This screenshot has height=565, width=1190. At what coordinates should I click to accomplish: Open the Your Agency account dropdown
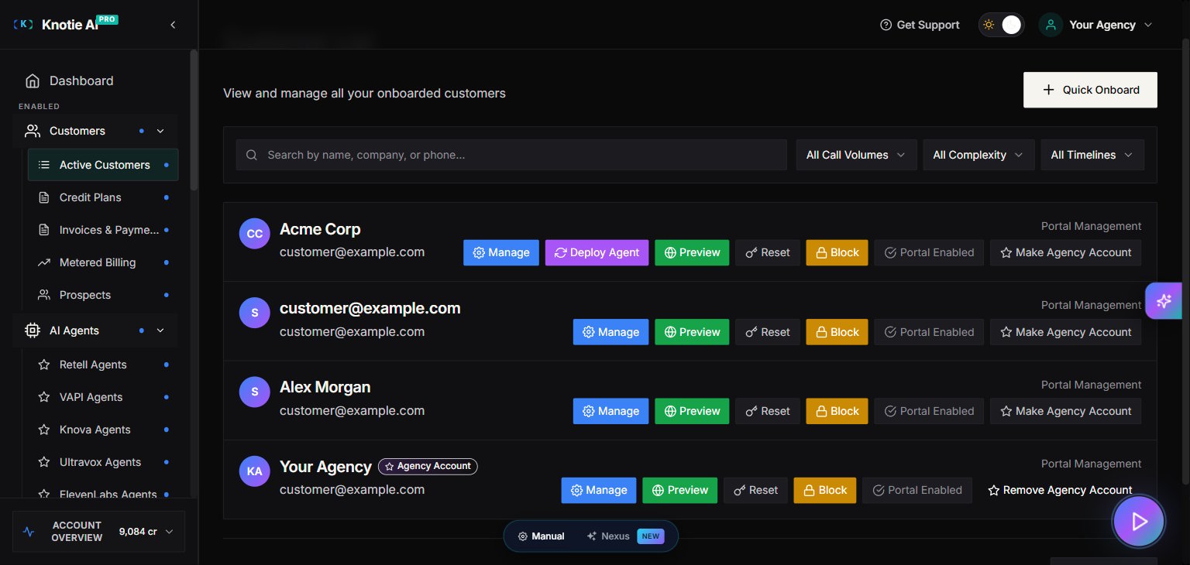point(1096,25)
